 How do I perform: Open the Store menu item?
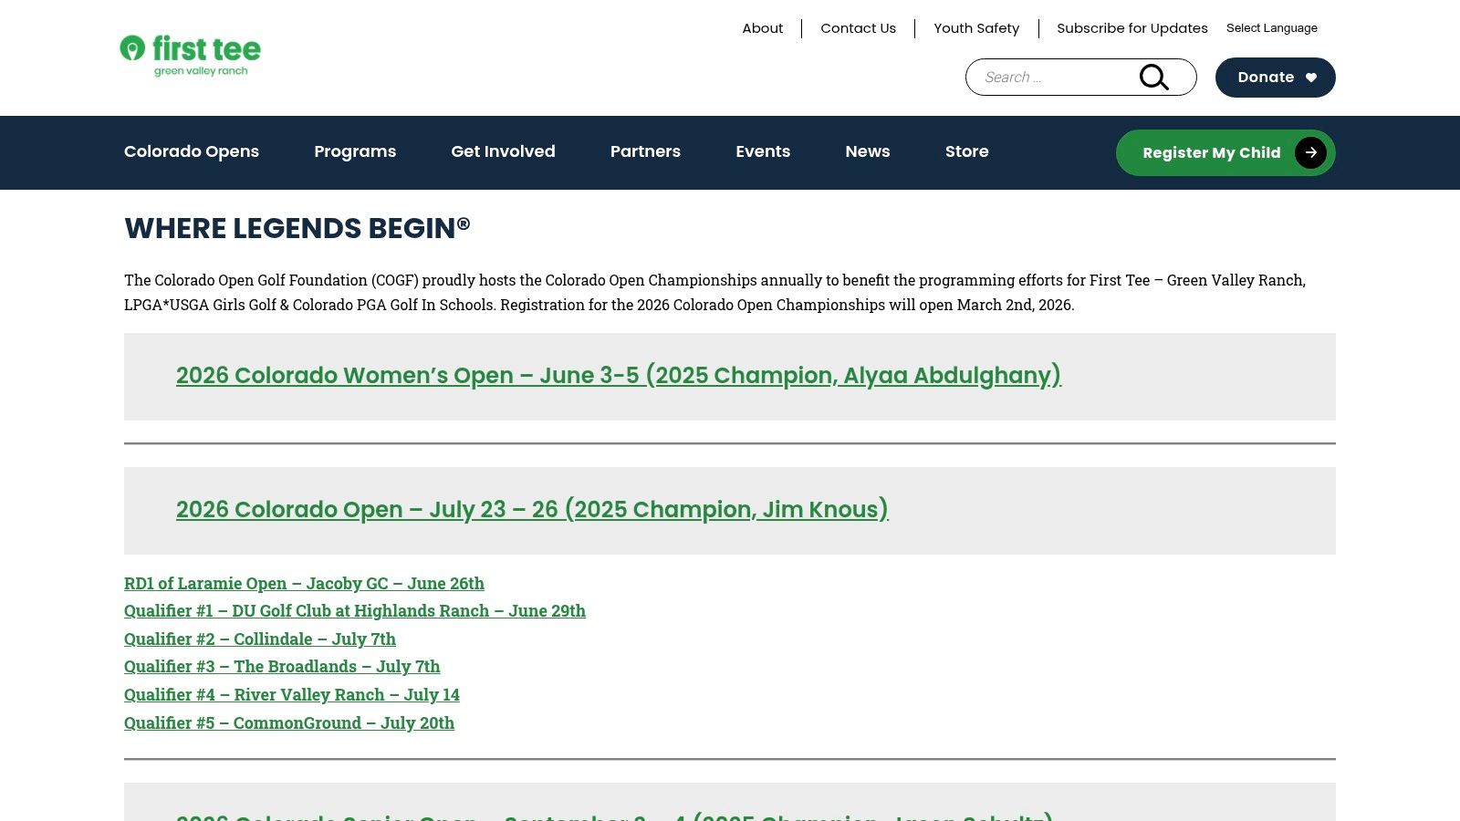coord(967,151)
